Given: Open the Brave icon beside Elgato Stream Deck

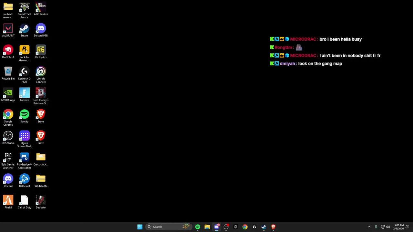Looking at the screenshot, I should [41, 138].
